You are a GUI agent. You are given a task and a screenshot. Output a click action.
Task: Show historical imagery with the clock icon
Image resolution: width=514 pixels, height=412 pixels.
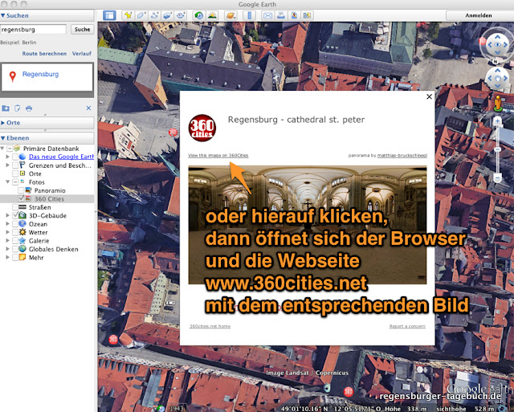198,15
